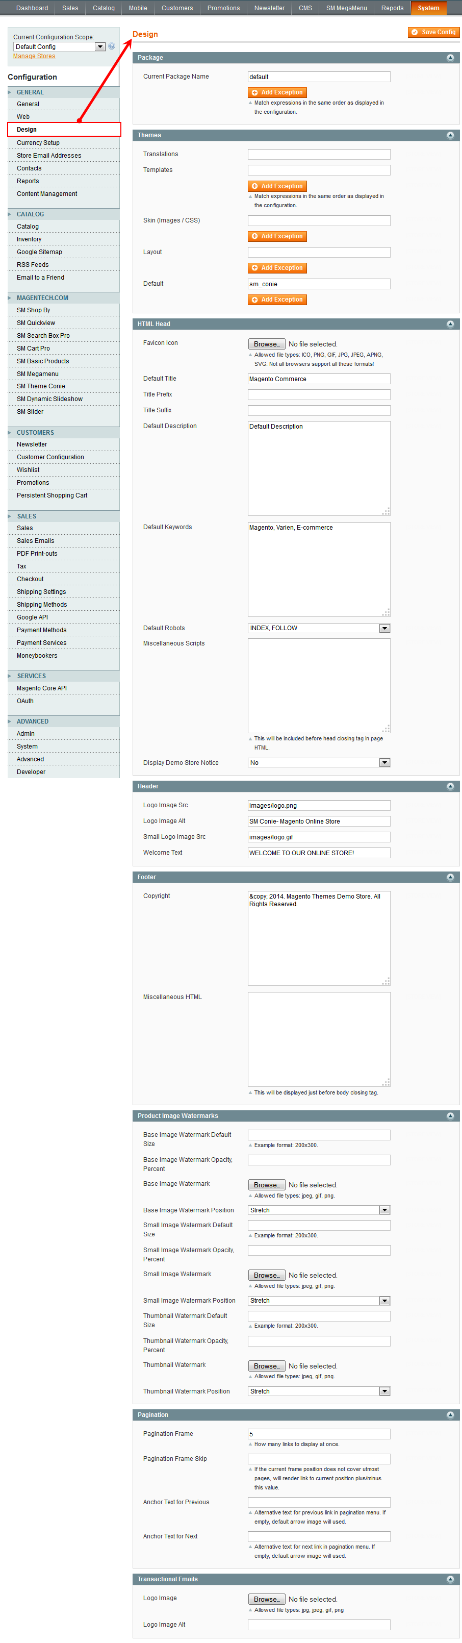Click the Pagination Frame field
Image resolution: width=462 pixels, height=1643 pixels.
(319, 1434)
